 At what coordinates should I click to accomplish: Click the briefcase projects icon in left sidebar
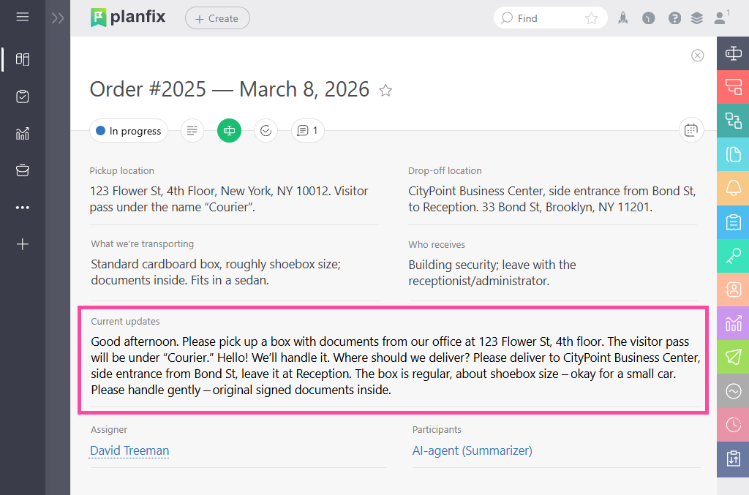(x=22, y=170)
